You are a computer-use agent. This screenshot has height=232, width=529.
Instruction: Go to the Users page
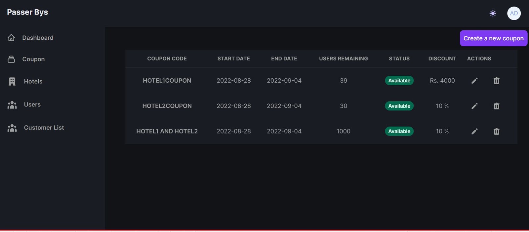pos(32,105)
